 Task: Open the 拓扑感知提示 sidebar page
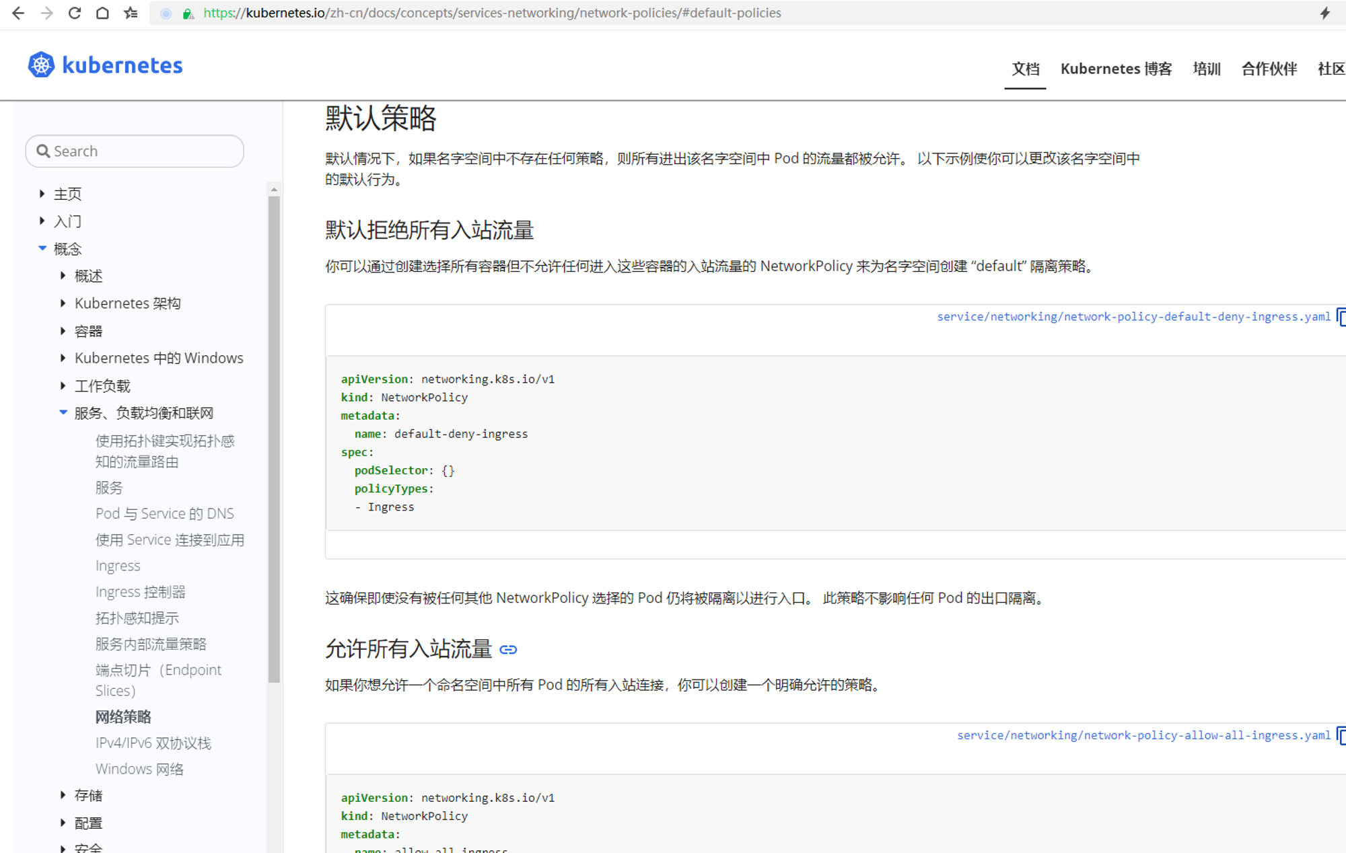click(x=137, y=618)
